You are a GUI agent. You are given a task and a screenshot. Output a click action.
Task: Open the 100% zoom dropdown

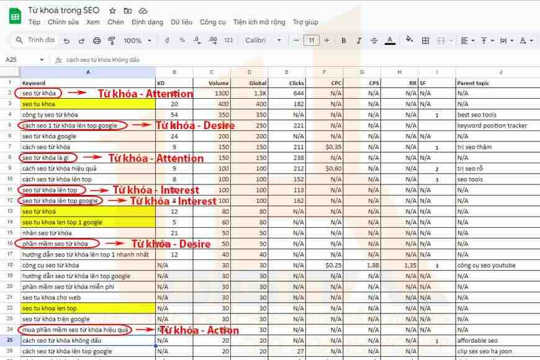(137, 40)
